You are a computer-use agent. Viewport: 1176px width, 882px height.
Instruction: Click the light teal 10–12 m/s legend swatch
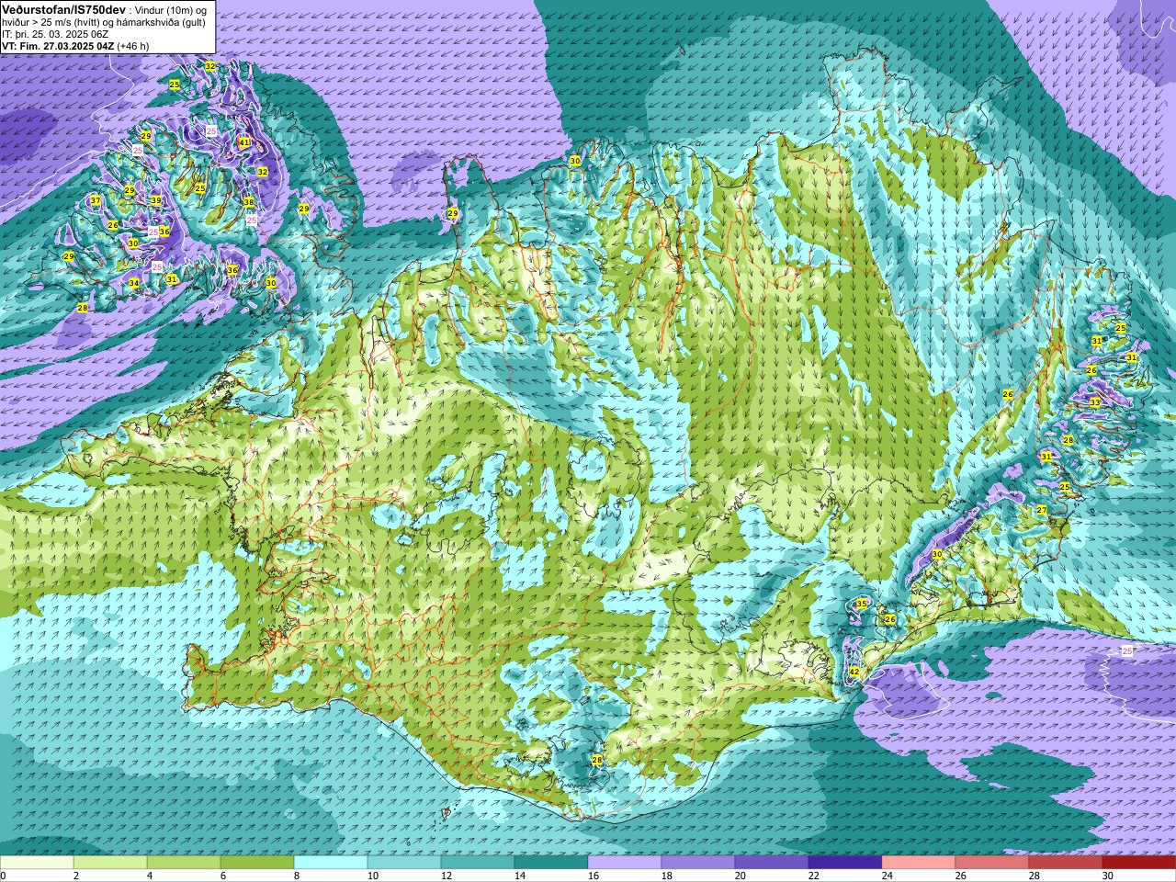click(x=404, y=863)
